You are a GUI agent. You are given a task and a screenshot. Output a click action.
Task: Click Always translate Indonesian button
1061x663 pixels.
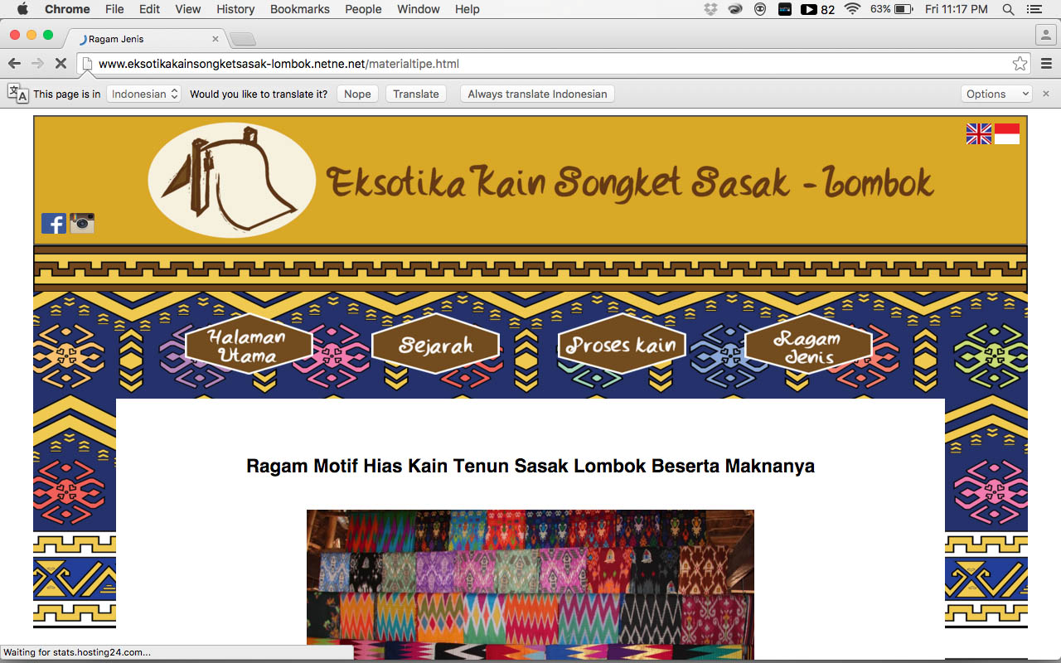point(537,94)
